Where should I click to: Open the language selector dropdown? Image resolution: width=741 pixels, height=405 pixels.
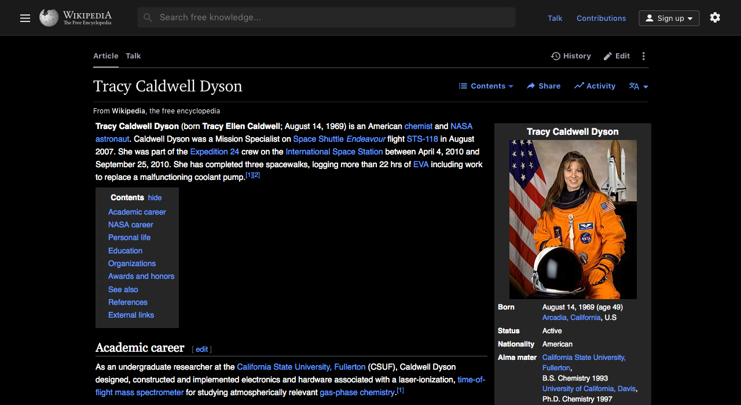point(638,86)
